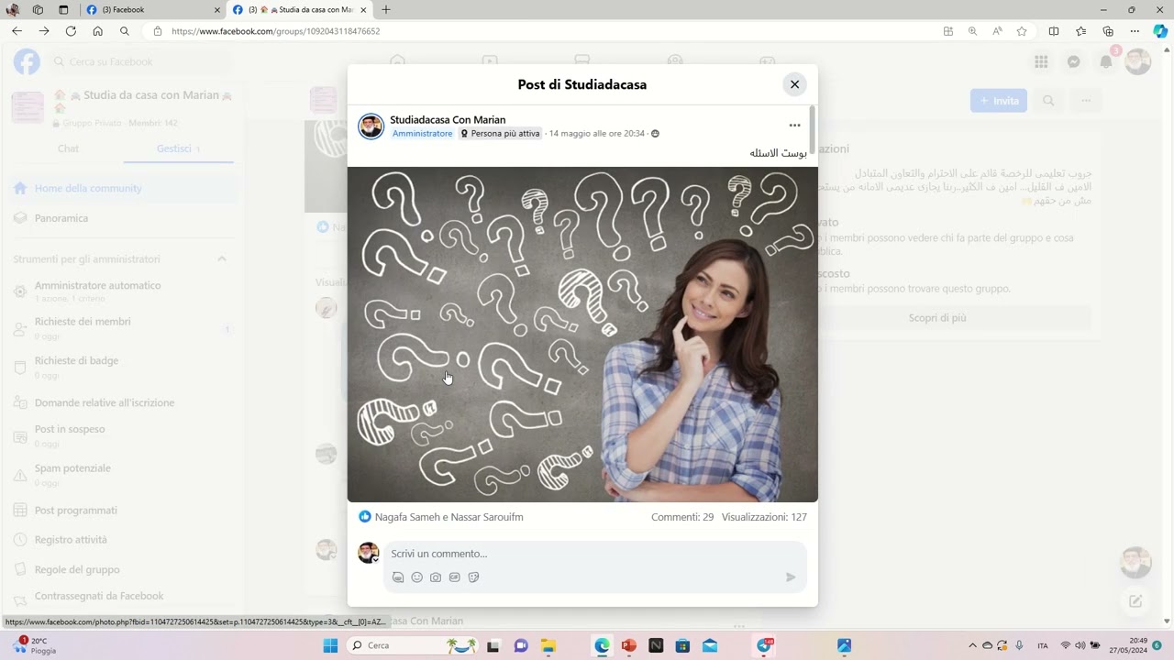Open Windows Start menu

330,645
